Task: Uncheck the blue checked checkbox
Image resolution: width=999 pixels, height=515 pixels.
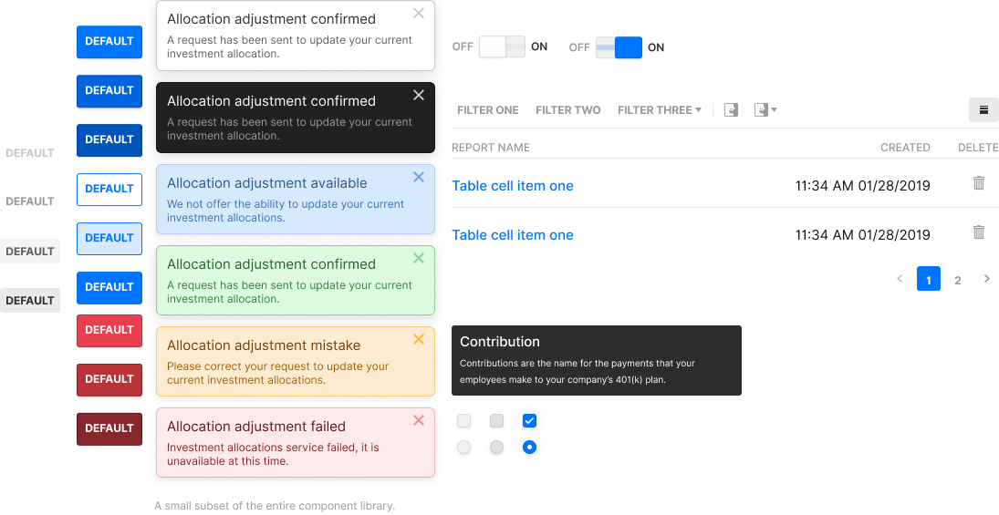Action: pyautogui.click(x=529, y=421)
